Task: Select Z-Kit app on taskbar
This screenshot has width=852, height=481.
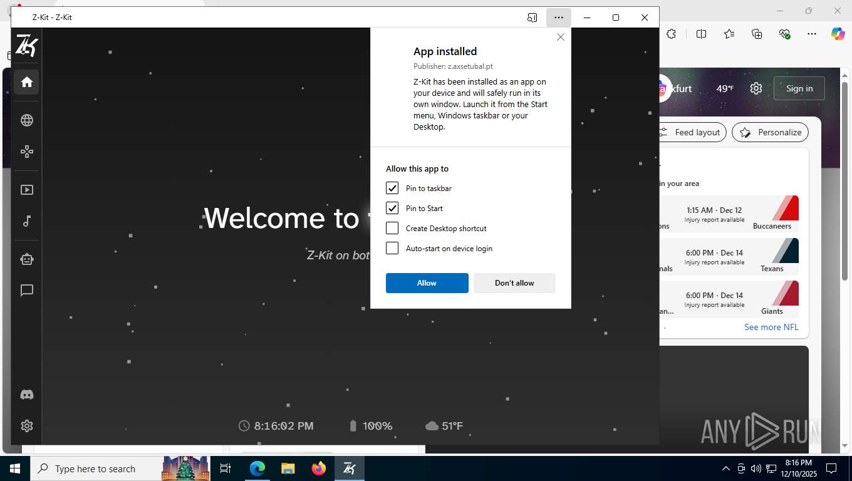Action: click(x=350, y=468)
